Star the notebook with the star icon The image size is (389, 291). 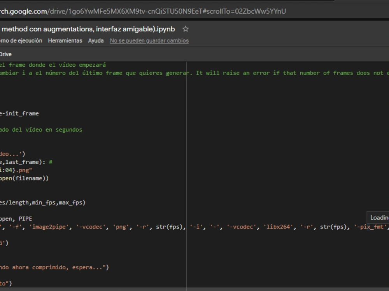(186, 29)
